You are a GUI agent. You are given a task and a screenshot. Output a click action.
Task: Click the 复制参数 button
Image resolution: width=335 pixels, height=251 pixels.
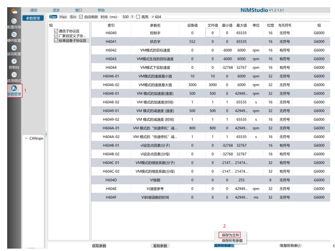(160, 246)
